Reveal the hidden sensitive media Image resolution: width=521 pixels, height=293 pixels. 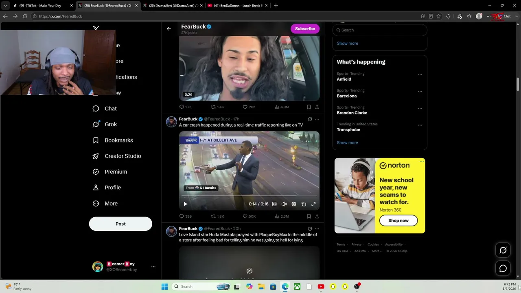point(250,271)
